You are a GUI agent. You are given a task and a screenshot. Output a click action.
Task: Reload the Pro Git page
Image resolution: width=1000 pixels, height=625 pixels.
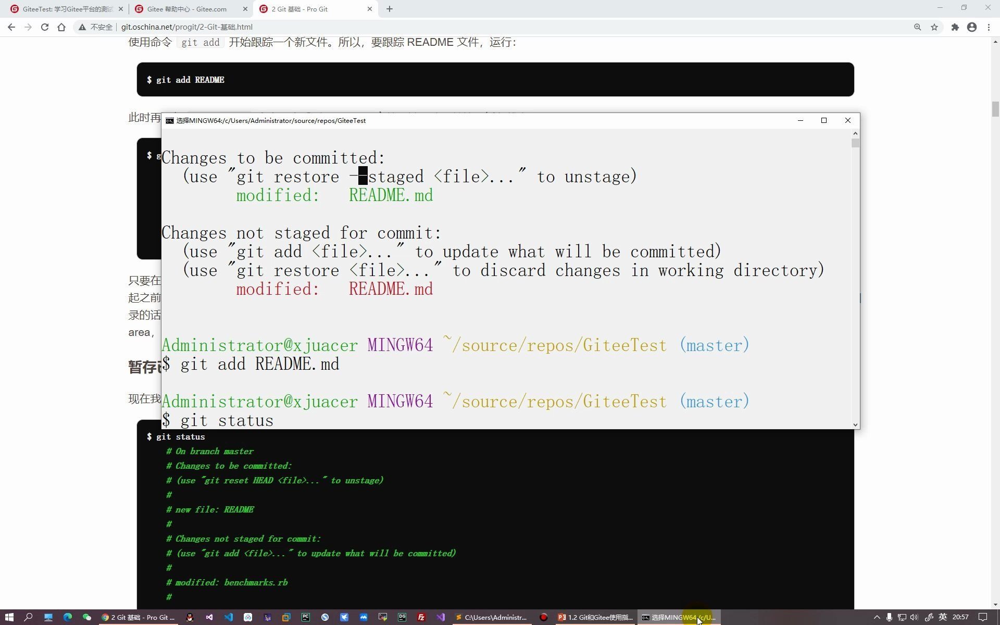point(45,27)
